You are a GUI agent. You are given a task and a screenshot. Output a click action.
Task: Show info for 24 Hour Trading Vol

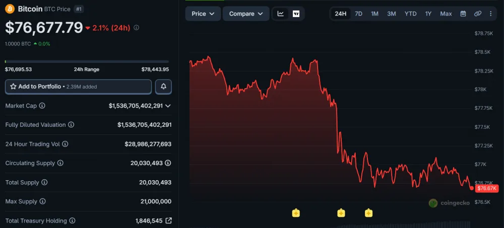click(65, 144)
